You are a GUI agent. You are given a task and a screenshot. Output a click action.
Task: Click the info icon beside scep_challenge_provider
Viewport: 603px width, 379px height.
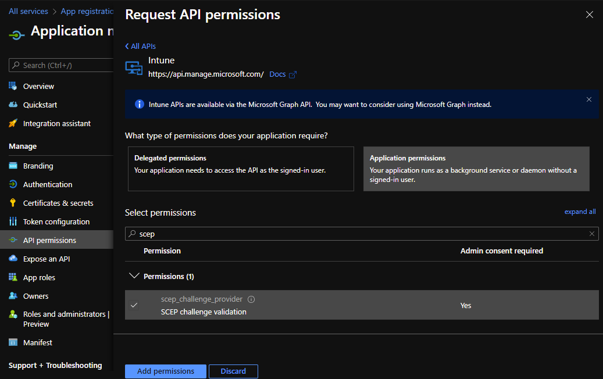tap(251, 299)
